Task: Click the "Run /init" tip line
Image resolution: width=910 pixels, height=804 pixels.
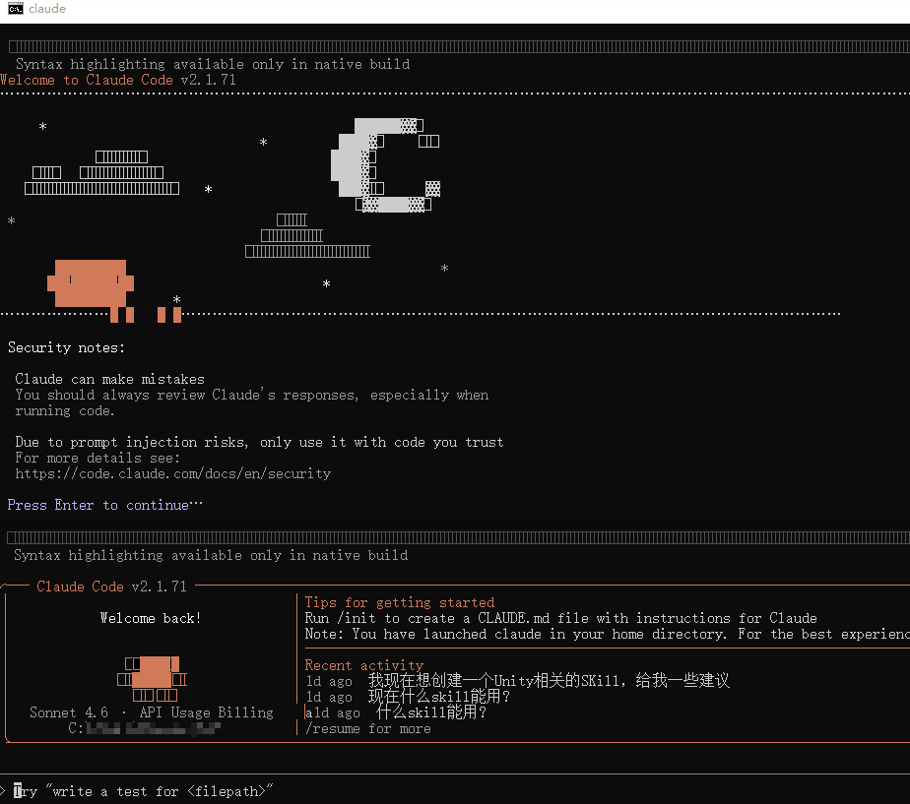Action: [x=560, y=618]
